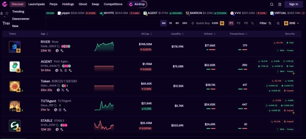Copy the RIVER contract address 0xda...52b3

[58, 46]
